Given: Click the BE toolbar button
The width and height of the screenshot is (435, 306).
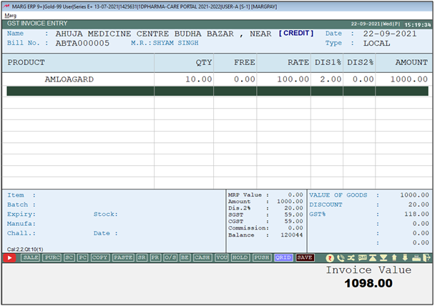Looking at the screenshot, I should click(x=185, y=257).
